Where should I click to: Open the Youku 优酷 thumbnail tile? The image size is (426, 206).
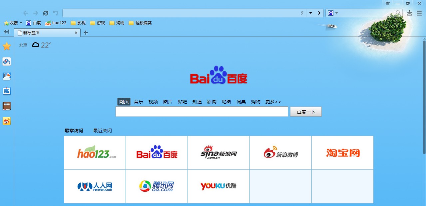pyautogui.click(x=219, y=186)
